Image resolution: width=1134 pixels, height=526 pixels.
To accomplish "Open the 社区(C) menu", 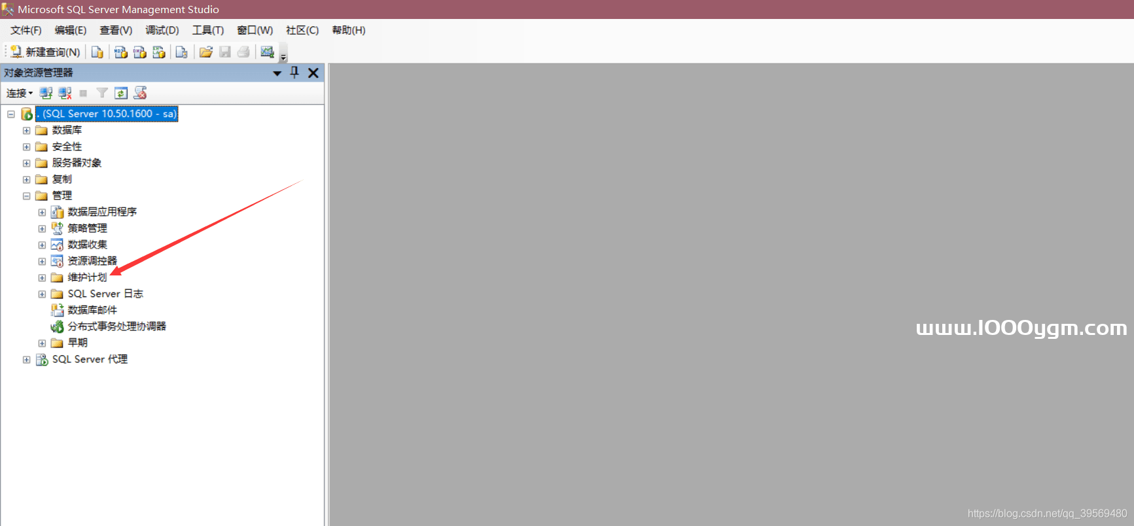I will point(302,30).
